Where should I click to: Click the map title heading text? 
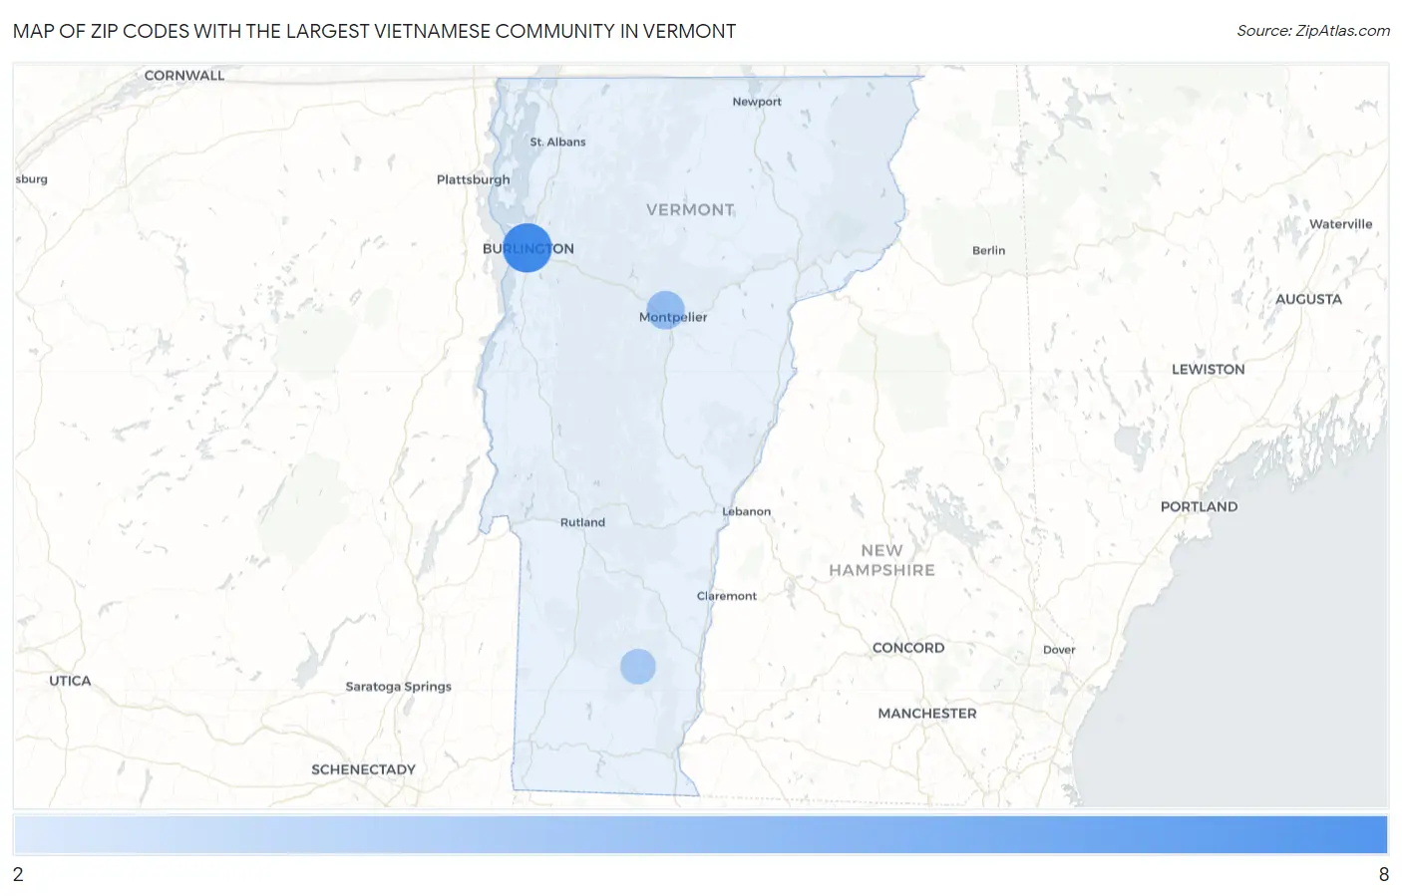[x=374, y=31]
